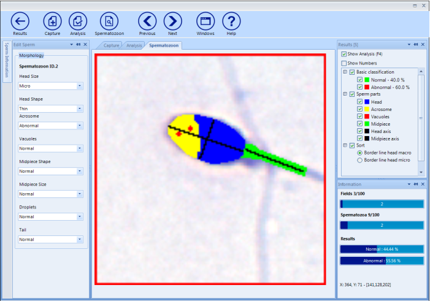The height and width of the screenshot is (301, 430).
Task: Click the Fields 3/100 progress bar
Action: pyautogui.click(x=382, y=204)
